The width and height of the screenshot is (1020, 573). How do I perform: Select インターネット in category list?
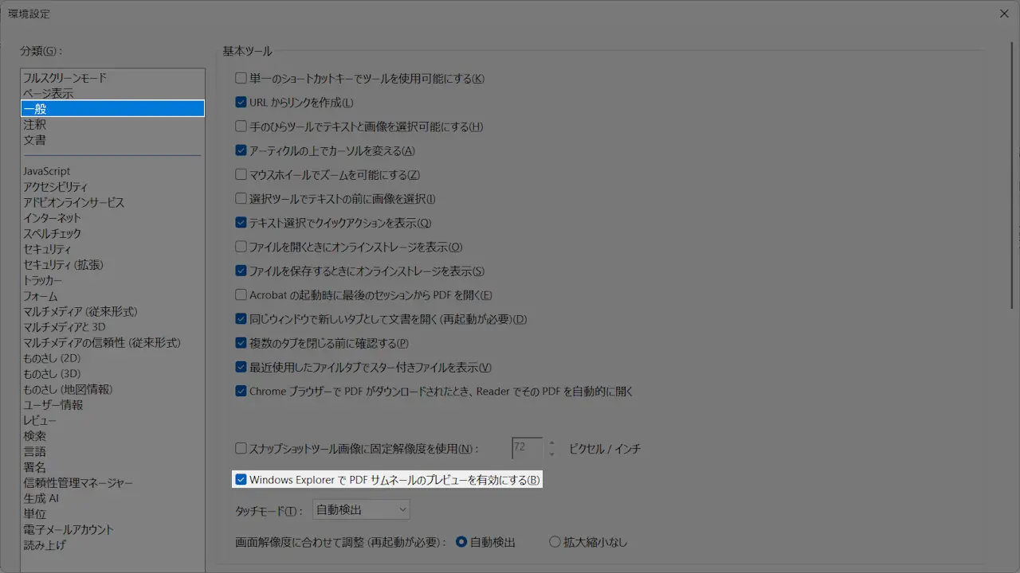point(112,218)
